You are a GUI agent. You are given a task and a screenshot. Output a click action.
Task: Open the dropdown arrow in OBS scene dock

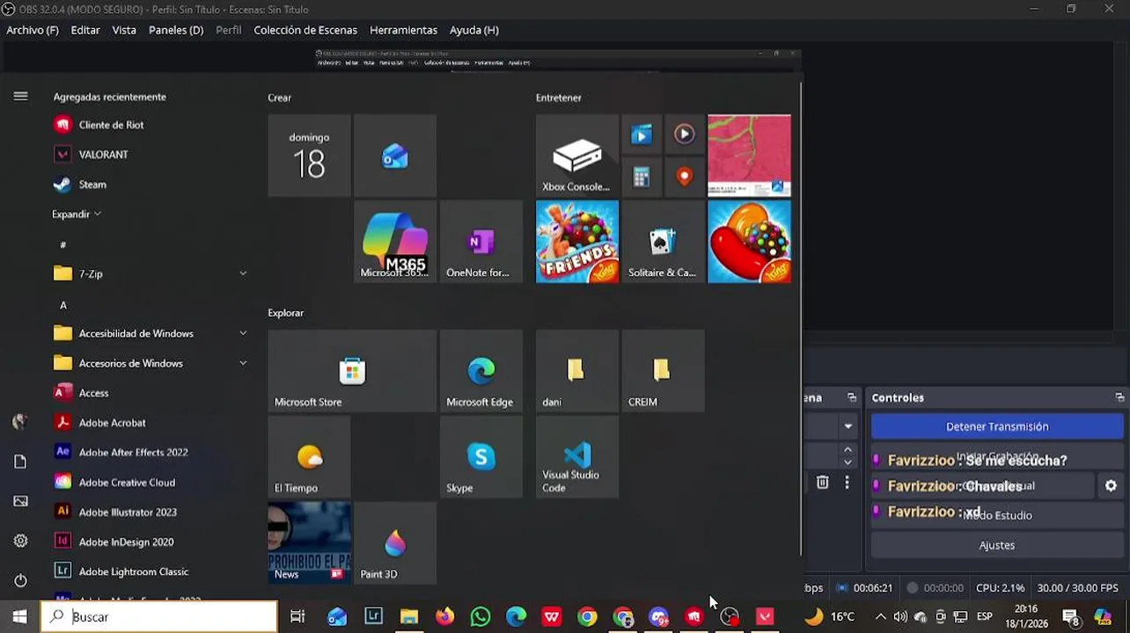click(x=847, y=426)
